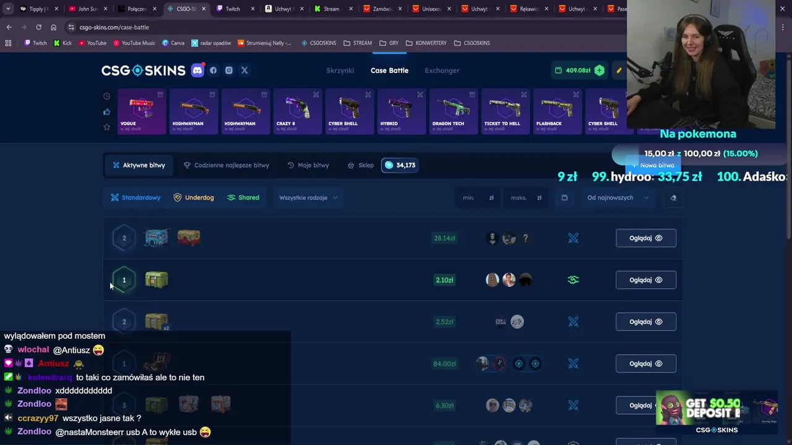Click the 34,173 coin balance badge
792x445 pixels.
(400, 165)
